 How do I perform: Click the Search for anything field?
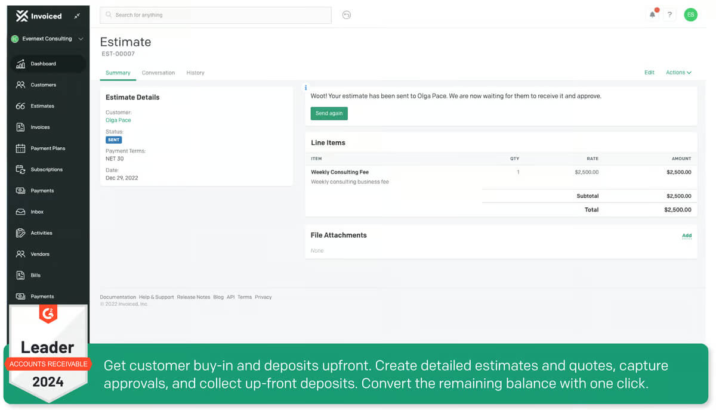pyautogui.click(x=215, y=15)
